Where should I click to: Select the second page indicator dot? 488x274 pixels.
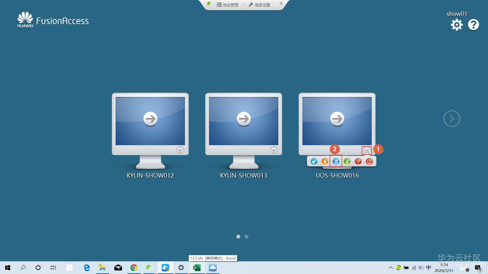pos(247,236)
